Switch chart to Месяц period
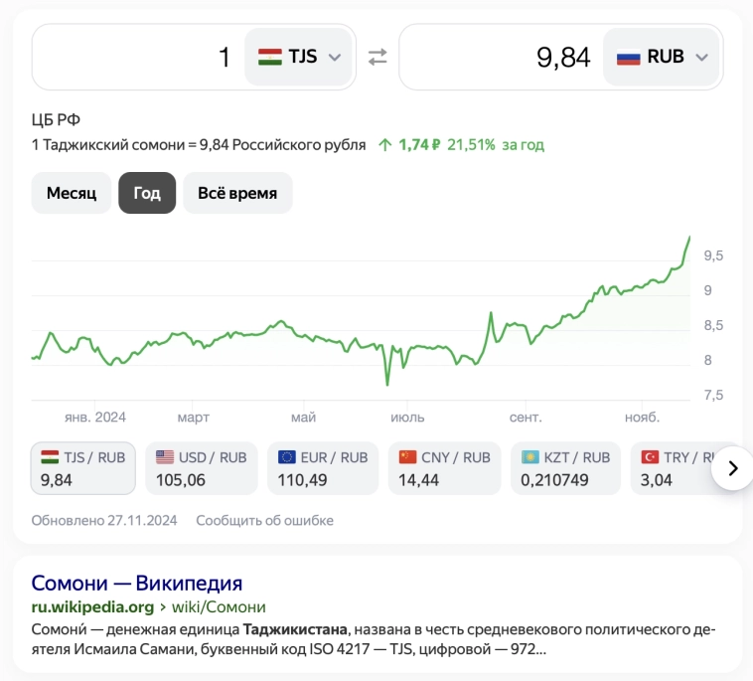753x681 pixels. [x=72, y=193]
